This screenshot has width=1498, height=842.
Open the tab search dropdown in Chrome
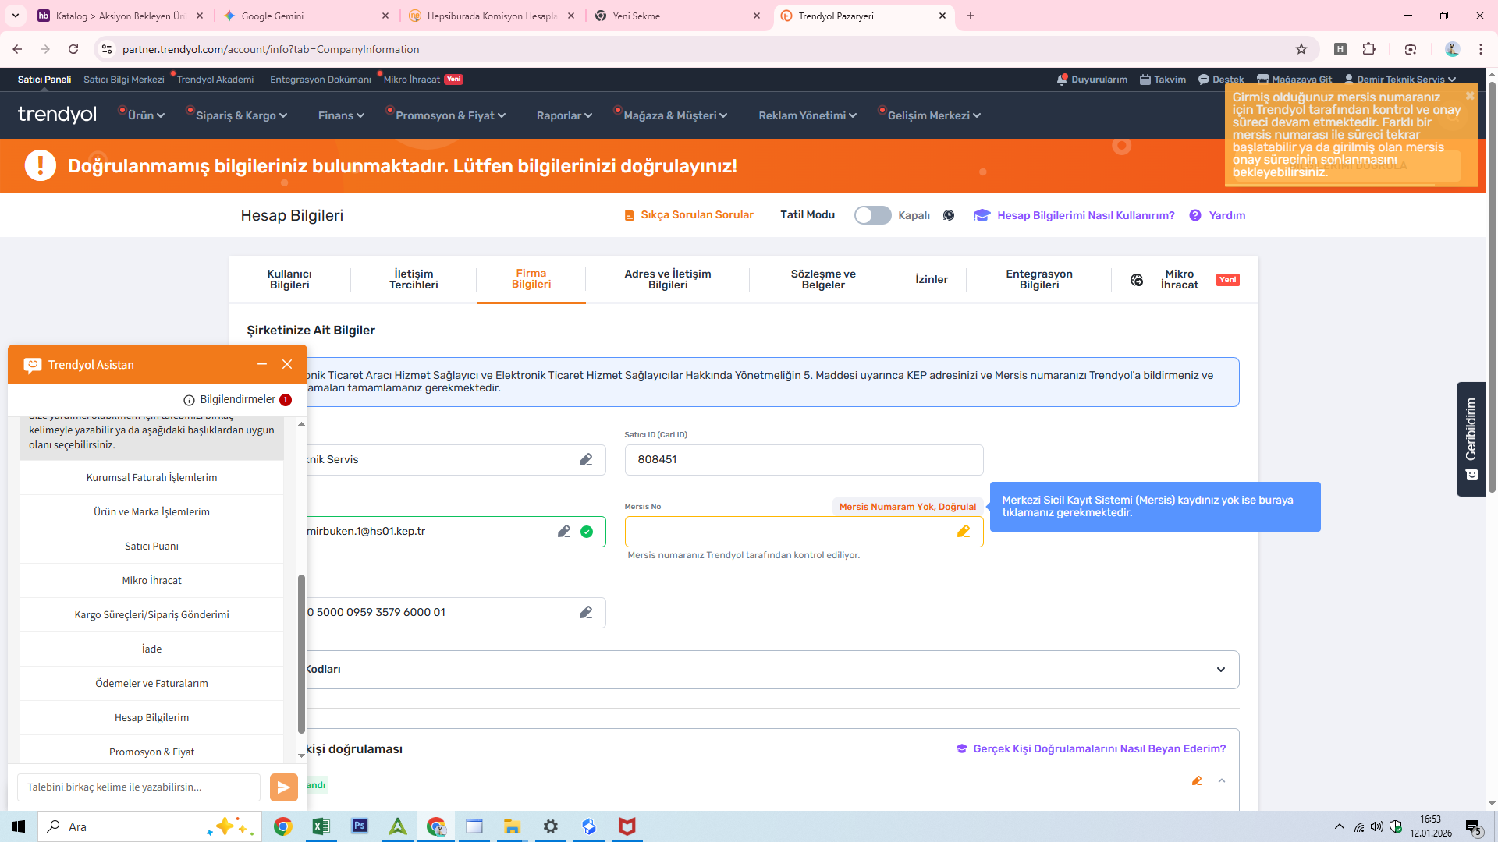click(x=16, y=16)
